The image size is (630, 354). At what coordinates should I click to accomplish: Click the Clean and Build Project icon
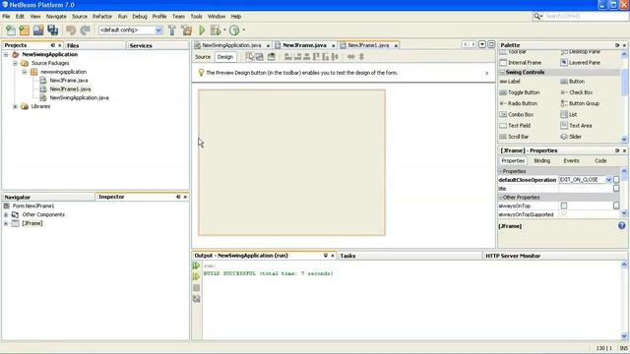pos(186,30)
